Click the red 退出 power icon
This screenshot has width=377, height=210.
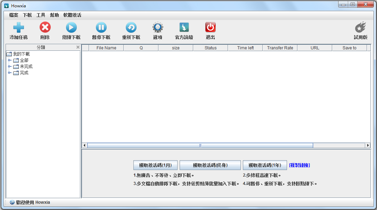(x=210, y=27)
